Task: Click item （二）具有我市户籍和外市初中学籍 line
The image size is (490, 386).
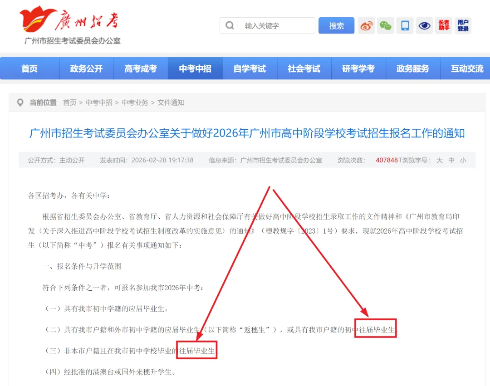Action: (x=221, y=330)
